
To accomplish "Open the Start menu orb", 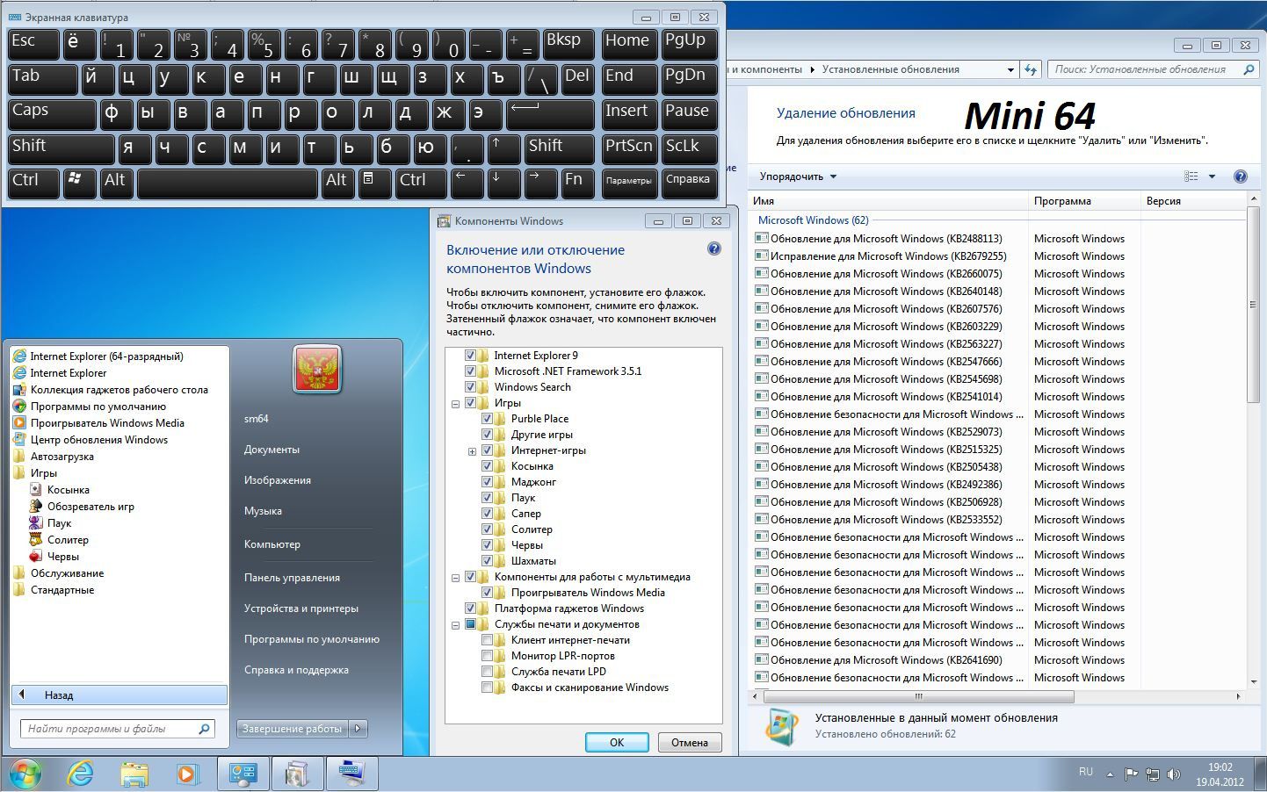I will pos(24,774).
